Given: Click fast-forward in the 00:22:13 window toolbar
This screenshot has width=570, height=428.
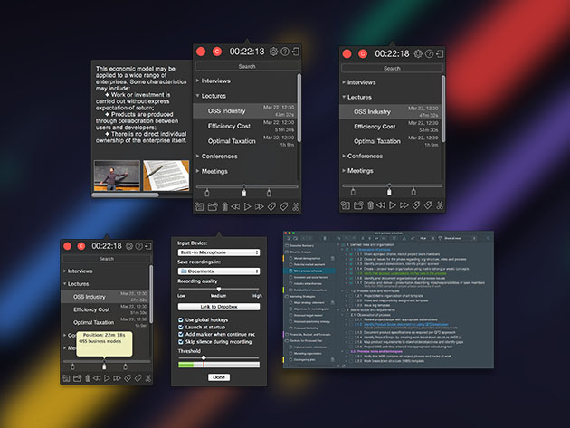Looking at the screenshot, I should point(259,207).
